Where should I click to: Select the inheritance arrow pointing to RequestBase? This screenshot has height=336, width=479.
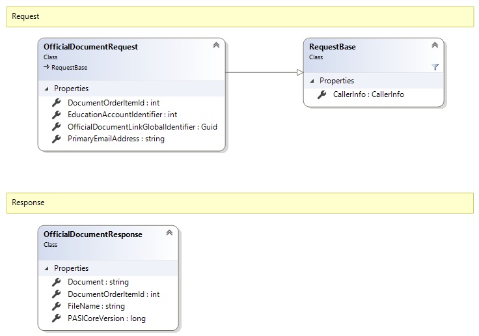264,72
